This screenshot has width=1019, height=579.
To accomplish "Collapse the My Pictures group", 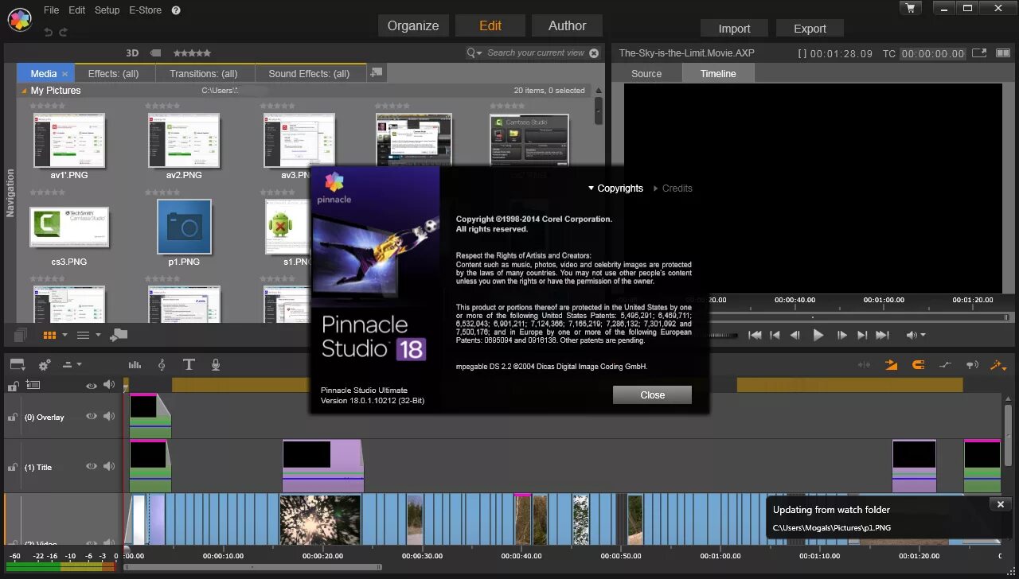I will 25,91.
